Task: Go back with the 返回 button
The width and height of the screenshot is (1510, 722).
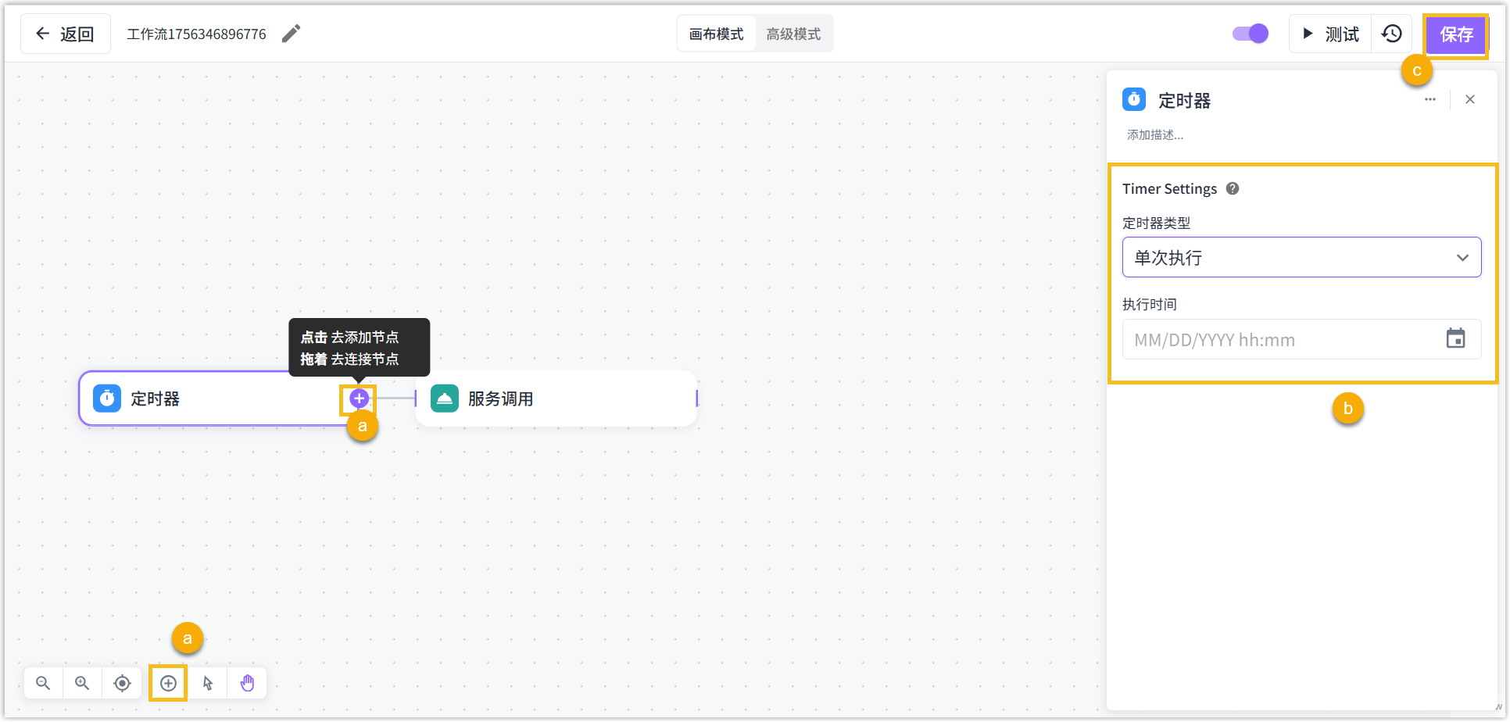Action: [66, 34]
